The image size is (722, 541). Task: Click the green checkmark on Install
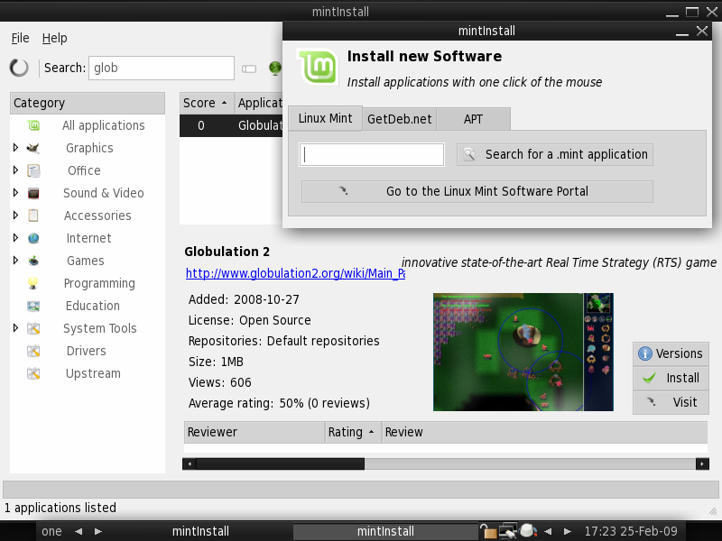[x=649, y=378]
